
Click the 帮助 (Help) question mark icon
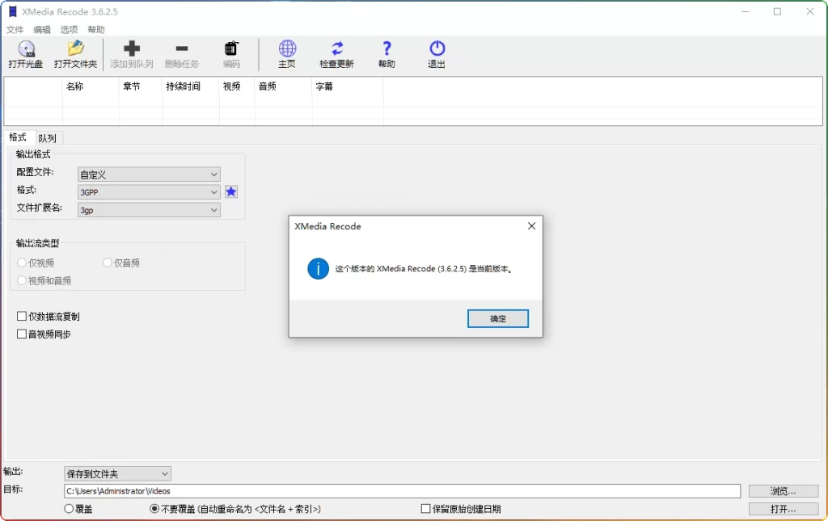coord(387,53)
